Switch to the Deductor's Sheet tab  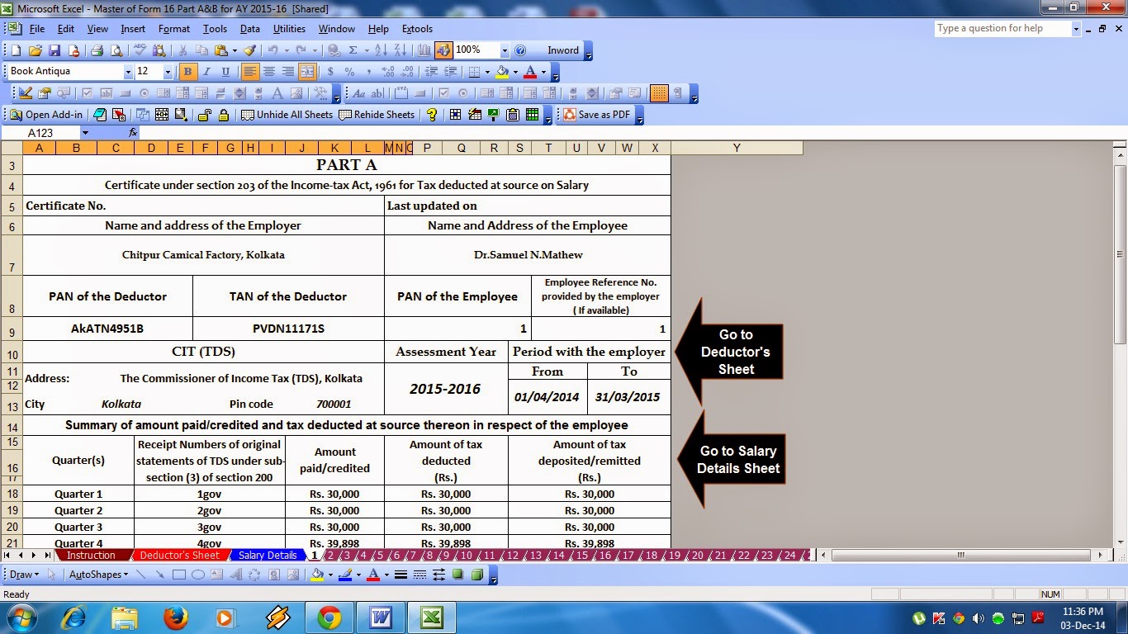(179, 556)
